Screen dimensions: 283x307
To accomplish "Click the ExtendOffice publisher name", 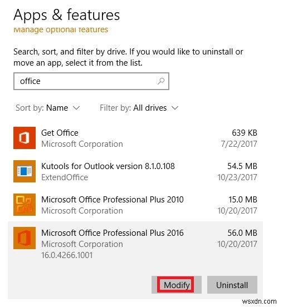I will [x=65, y=177].
